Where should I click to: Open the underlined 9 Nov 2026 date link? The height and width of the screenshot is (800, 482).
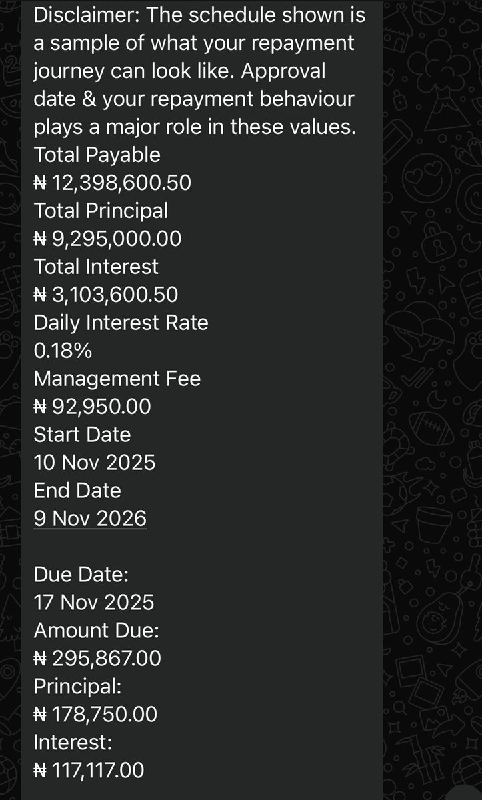(x=90, y=518)
